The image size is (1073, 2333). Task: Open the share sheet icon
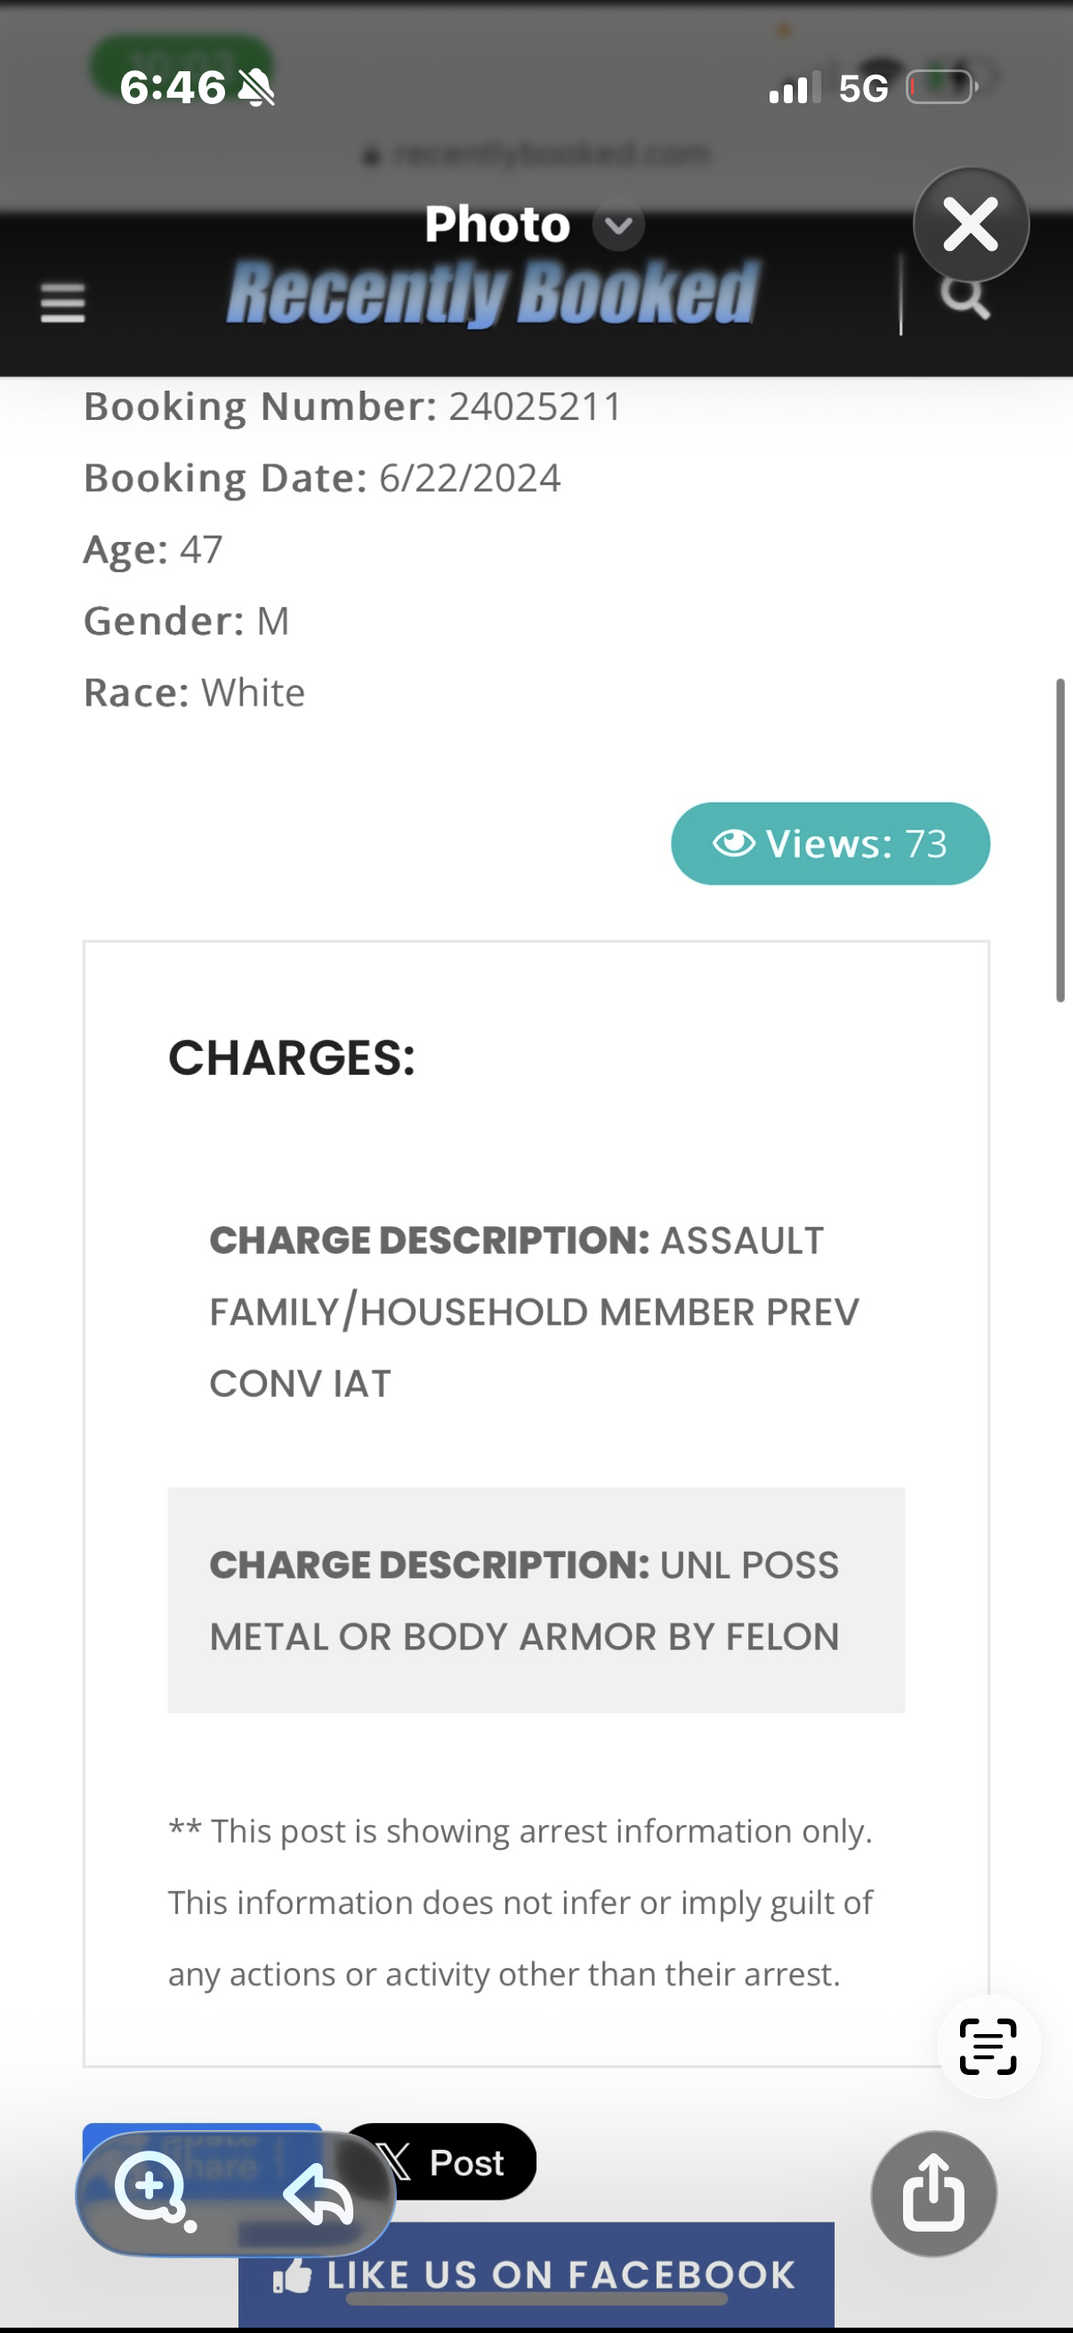pos(933,2192)
